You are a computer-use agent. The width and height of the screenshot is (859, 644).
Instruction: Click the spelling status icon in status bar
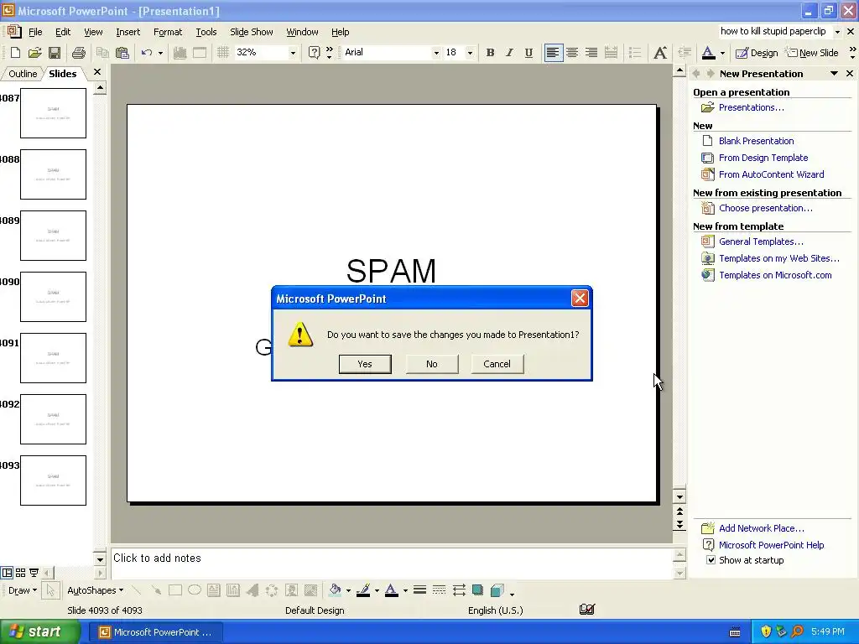(x=587, y=610)
